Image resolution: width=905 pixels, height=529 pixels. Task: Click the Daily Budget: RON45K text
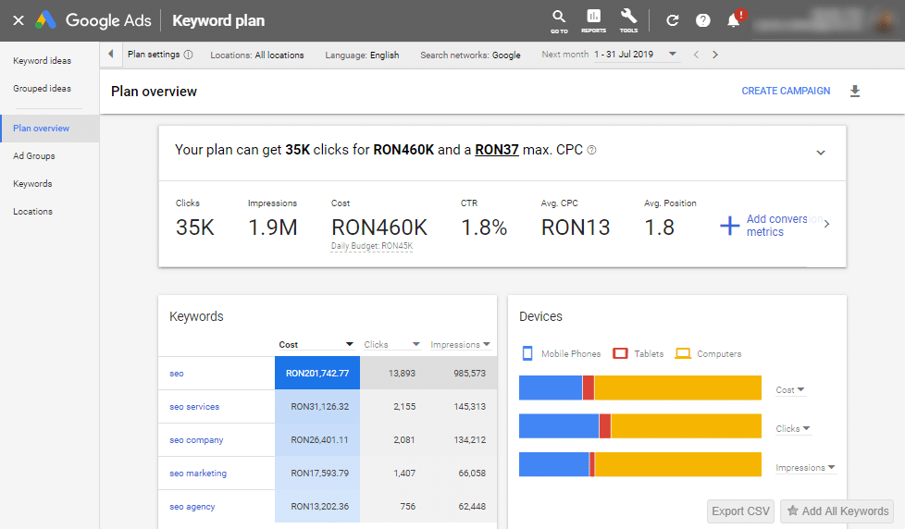[x=372, y=246]
